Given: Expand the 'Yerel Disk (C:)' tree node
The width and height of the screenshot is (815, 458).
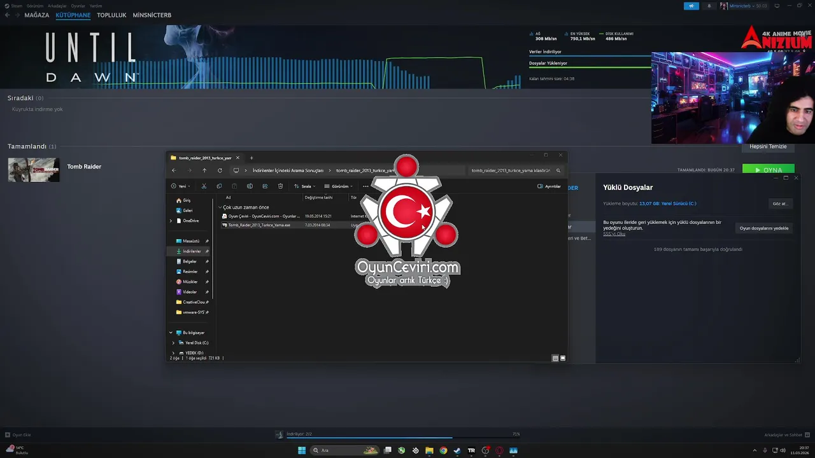Looking at the screenshot, I should (173, 343).
